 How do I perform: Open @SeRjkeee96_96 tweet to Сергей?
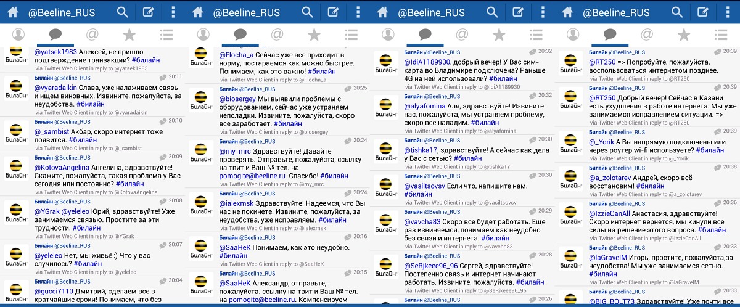coord(462,272)
